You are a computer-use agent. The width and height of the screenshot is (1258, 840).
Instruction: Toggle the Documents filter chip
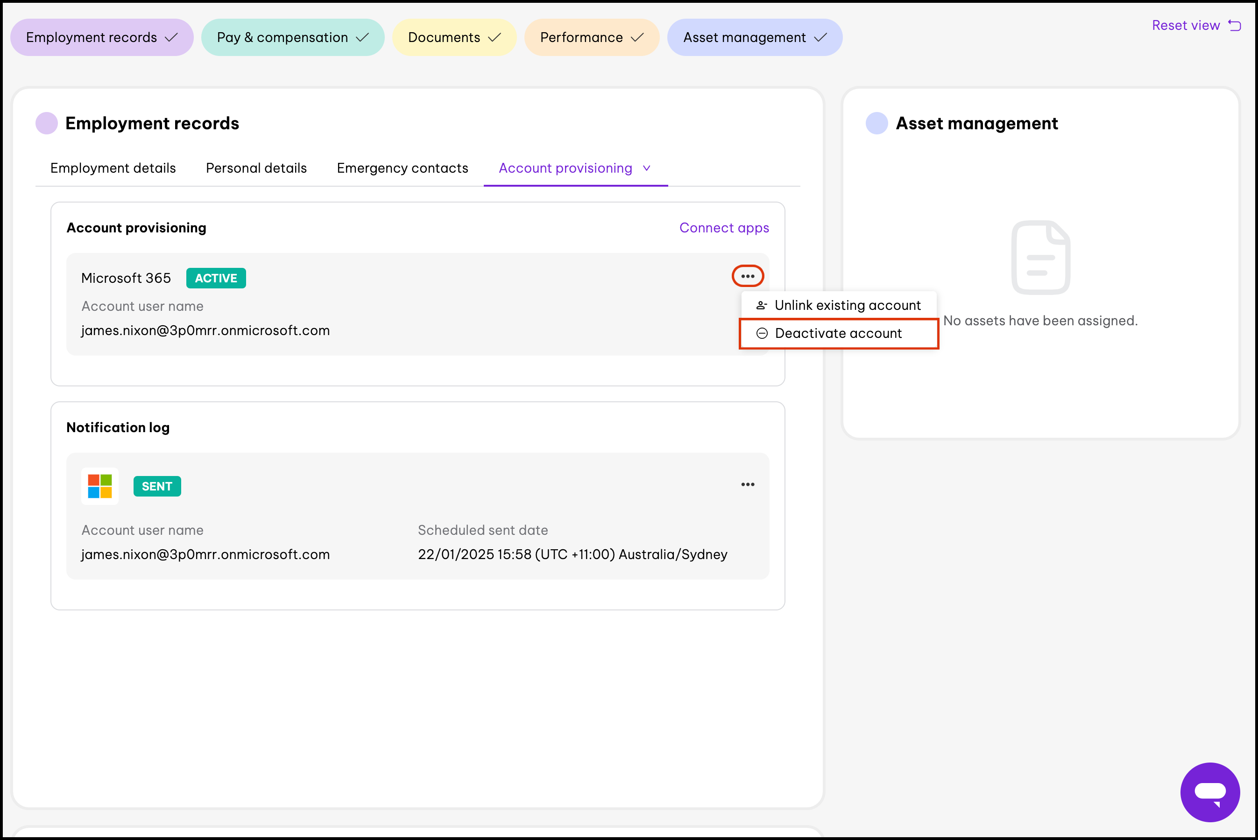coord(454,37)
